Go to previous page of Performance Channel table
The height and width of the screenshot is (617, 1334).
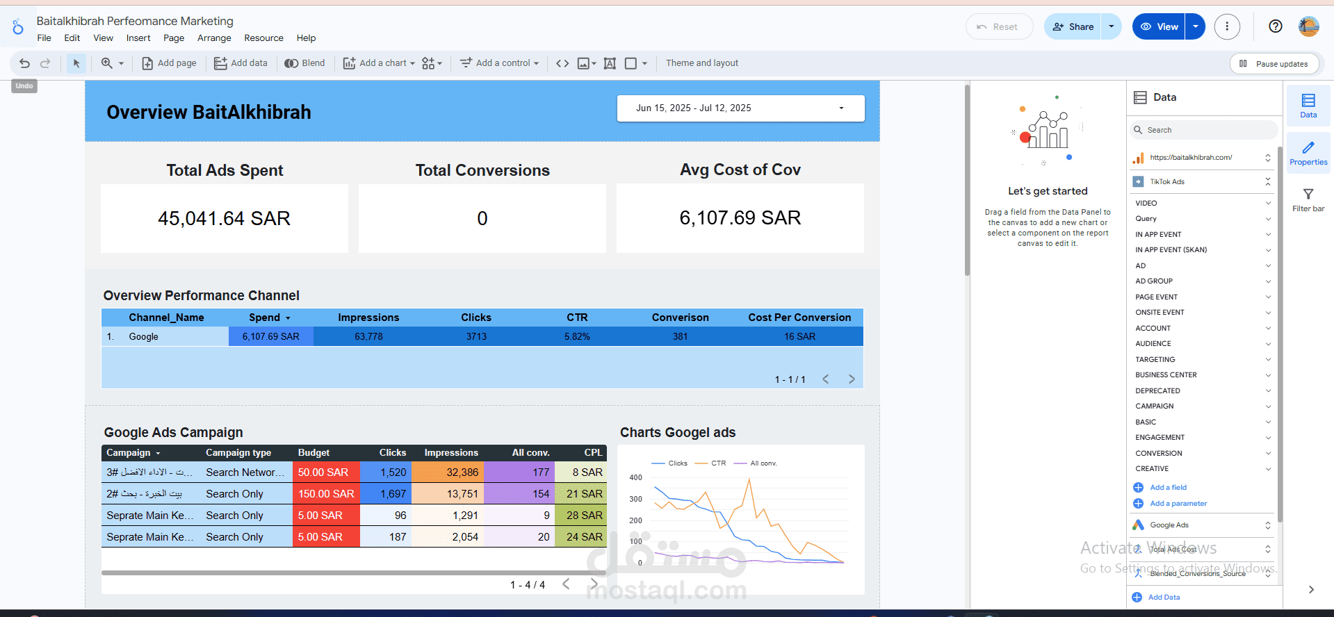click(826, 379)
